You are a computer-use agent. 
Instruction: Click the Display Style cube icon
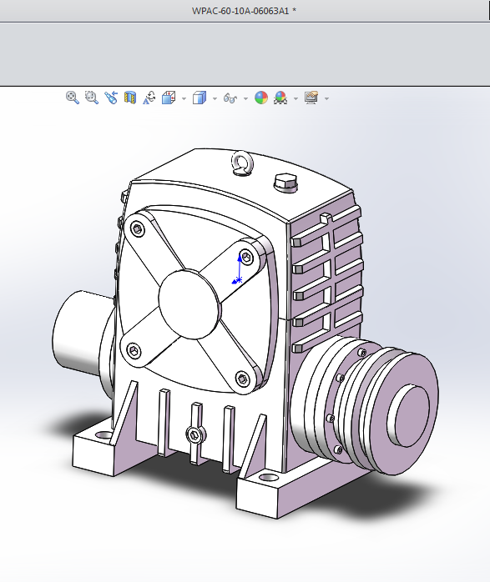(200, 98)
